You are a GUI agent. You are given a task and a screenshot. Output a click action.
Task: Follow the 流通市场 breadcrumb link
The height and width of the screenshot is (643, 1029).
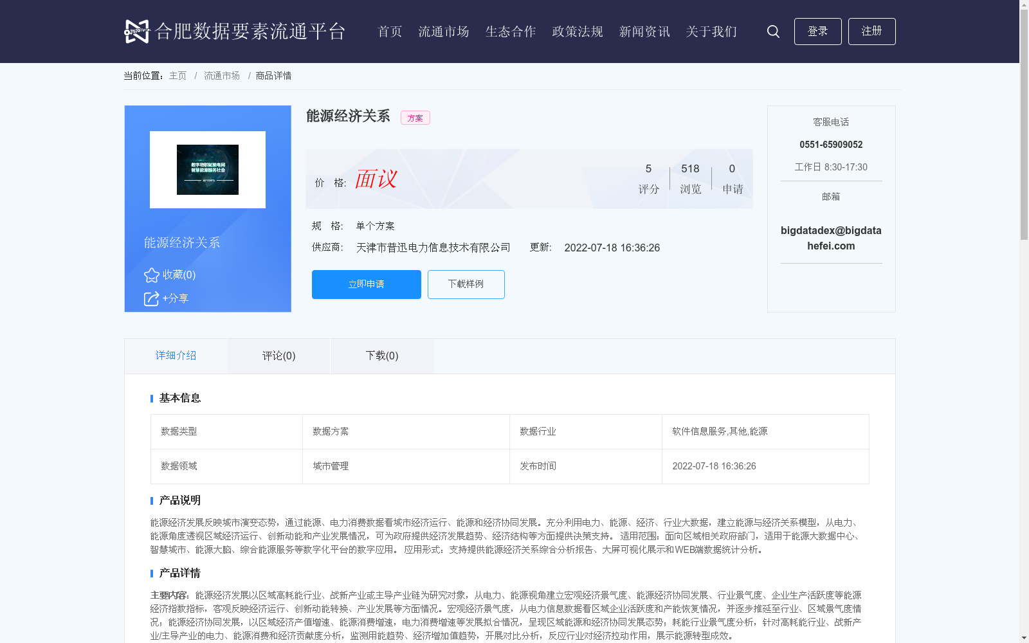tap(222, 76)
